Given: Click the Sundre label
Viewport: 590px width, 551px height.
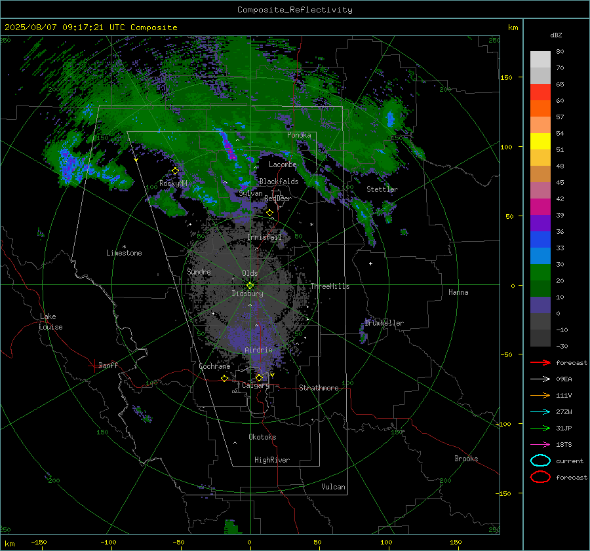Looking at the screenshot, I should (x=199, y=271).
